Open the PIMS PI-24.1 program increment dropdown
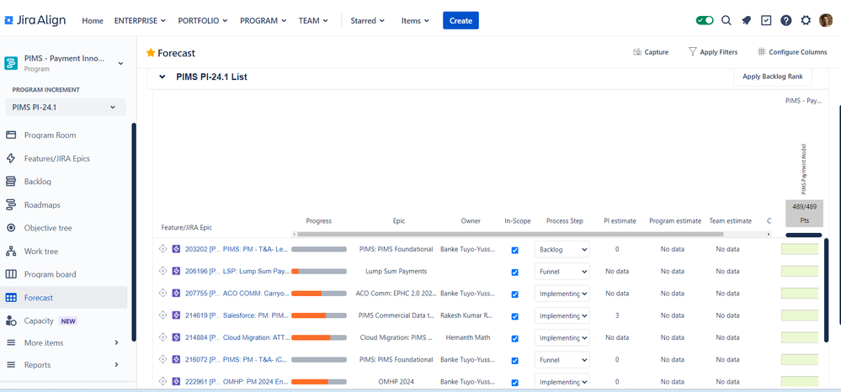 click(66, 107)
